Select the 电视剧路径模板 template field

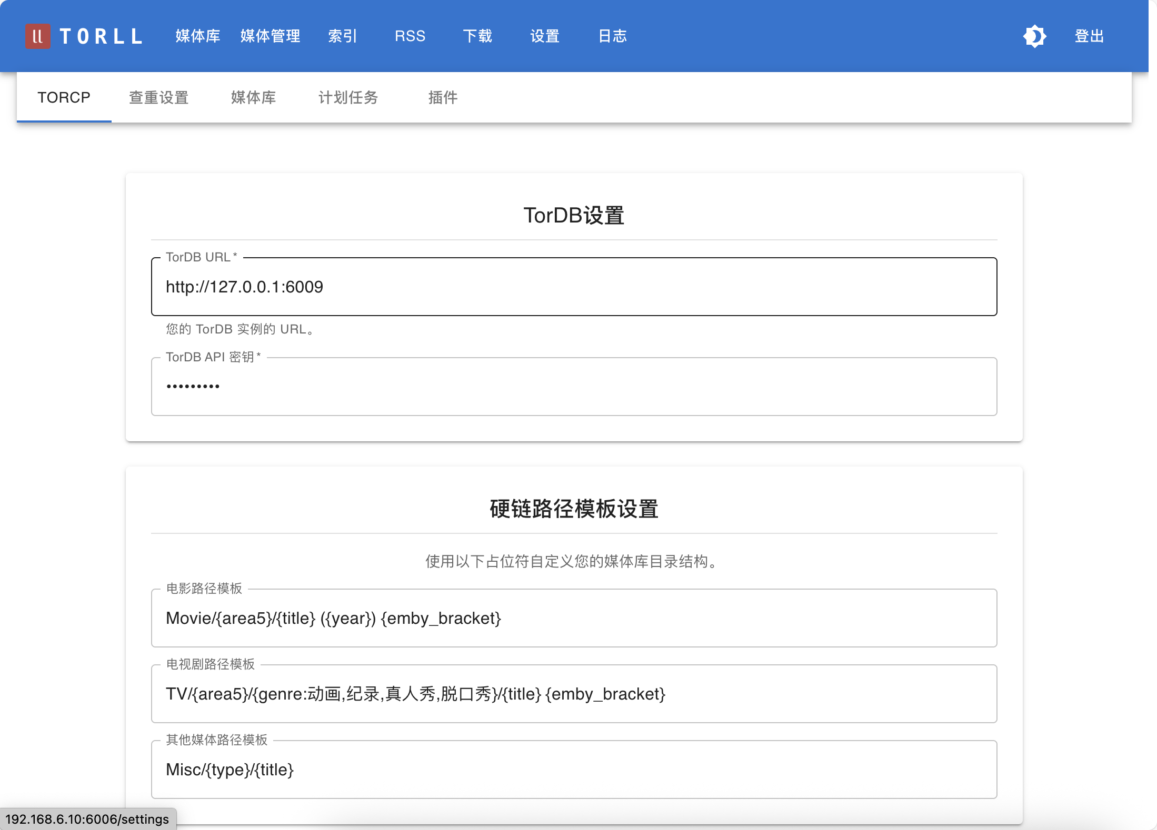point(574,694)
